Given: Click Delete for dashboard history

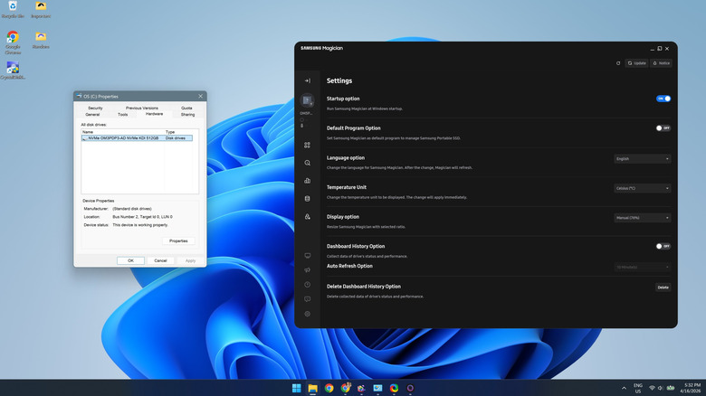Looking at the screenshot, I should click(x=663, y=288).
